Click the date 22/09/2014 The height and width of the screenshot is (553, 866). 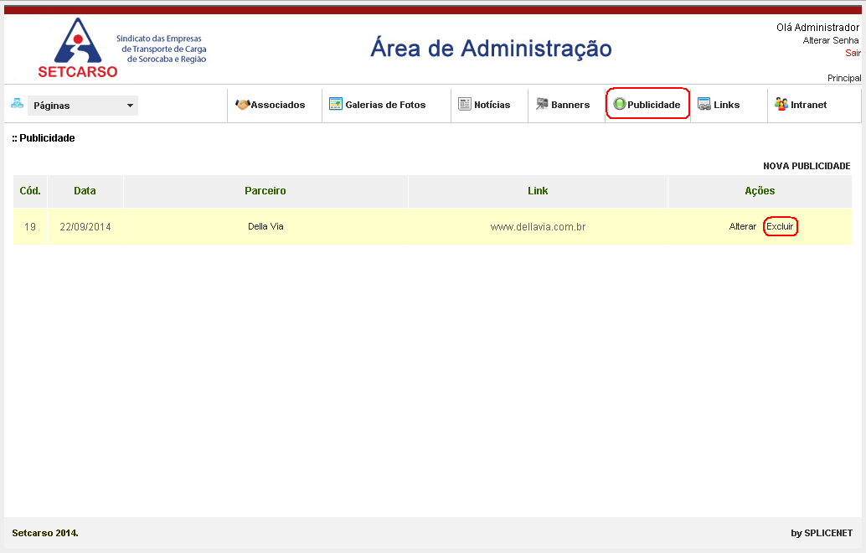pos(85,227)
